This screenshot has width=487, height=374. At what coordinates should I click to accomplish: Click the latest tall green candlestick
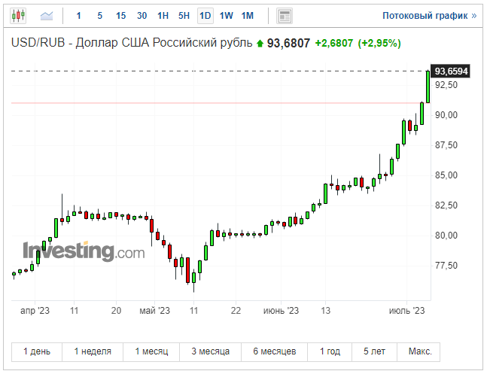(428, 87)
